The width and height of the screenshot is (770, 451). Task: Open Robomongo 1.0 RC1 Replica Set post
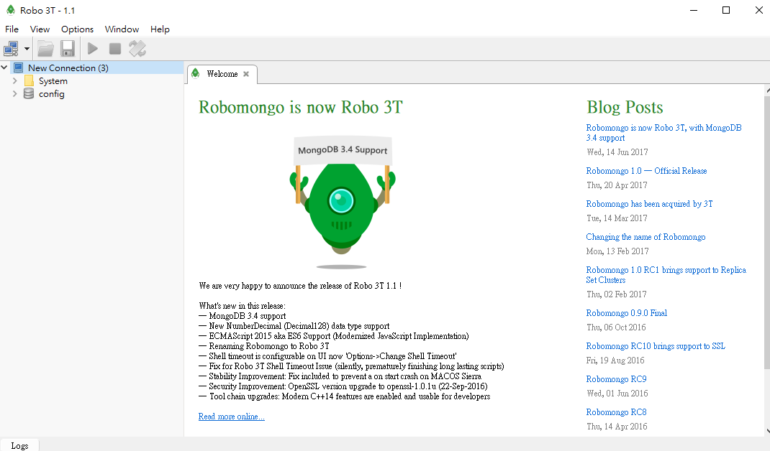point(666,275)
